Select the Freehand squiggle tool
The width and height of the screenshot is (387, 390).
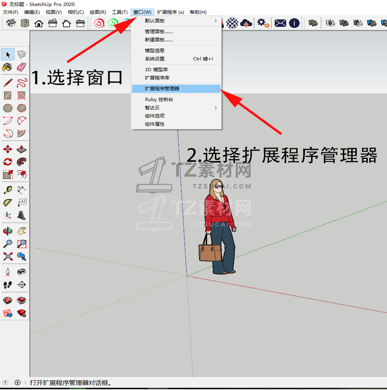(22, 83)
